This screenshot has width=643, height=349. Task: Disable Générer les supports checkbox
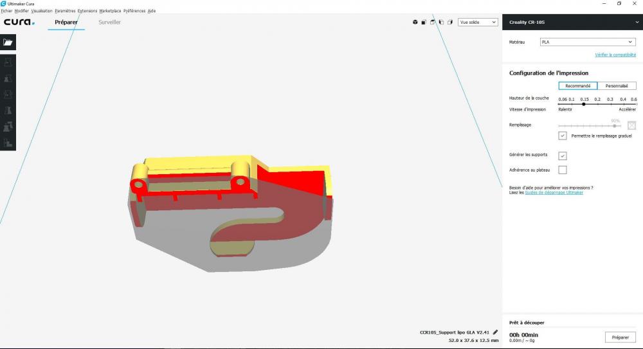coord(562,156)
